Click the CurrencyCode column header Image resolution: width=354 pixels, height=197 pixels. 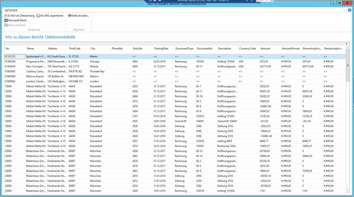pos(247,49)
